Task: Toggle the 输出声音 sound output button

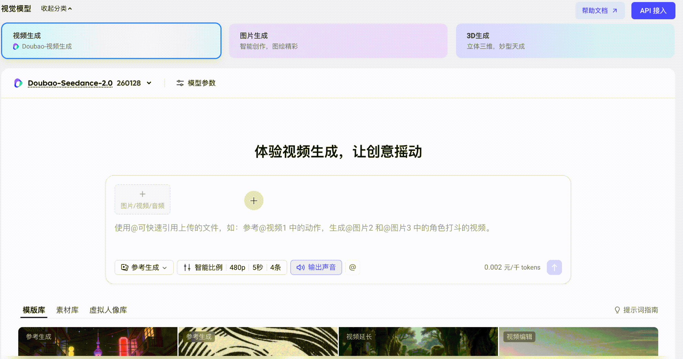Action: tap(316, 267)
